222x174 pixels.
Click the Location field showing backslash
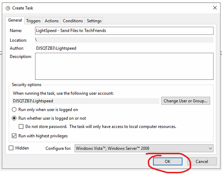click(x=124, y=40)
